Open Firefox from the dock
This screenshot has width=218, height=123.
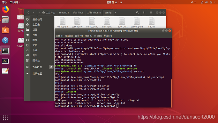5,10
